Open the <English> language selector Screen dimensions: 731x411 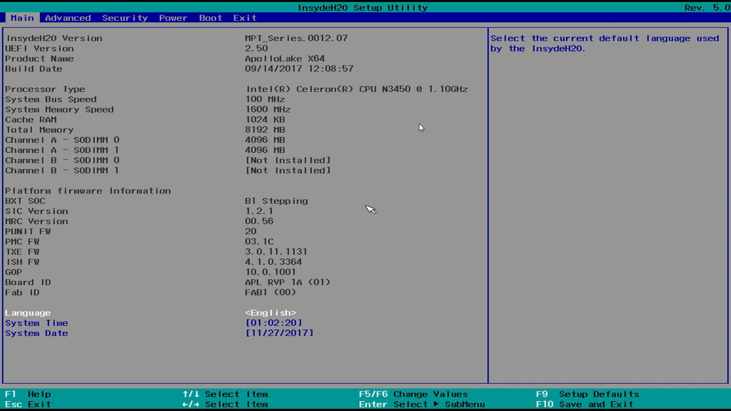pyautogui.click(x=271, y=313)
